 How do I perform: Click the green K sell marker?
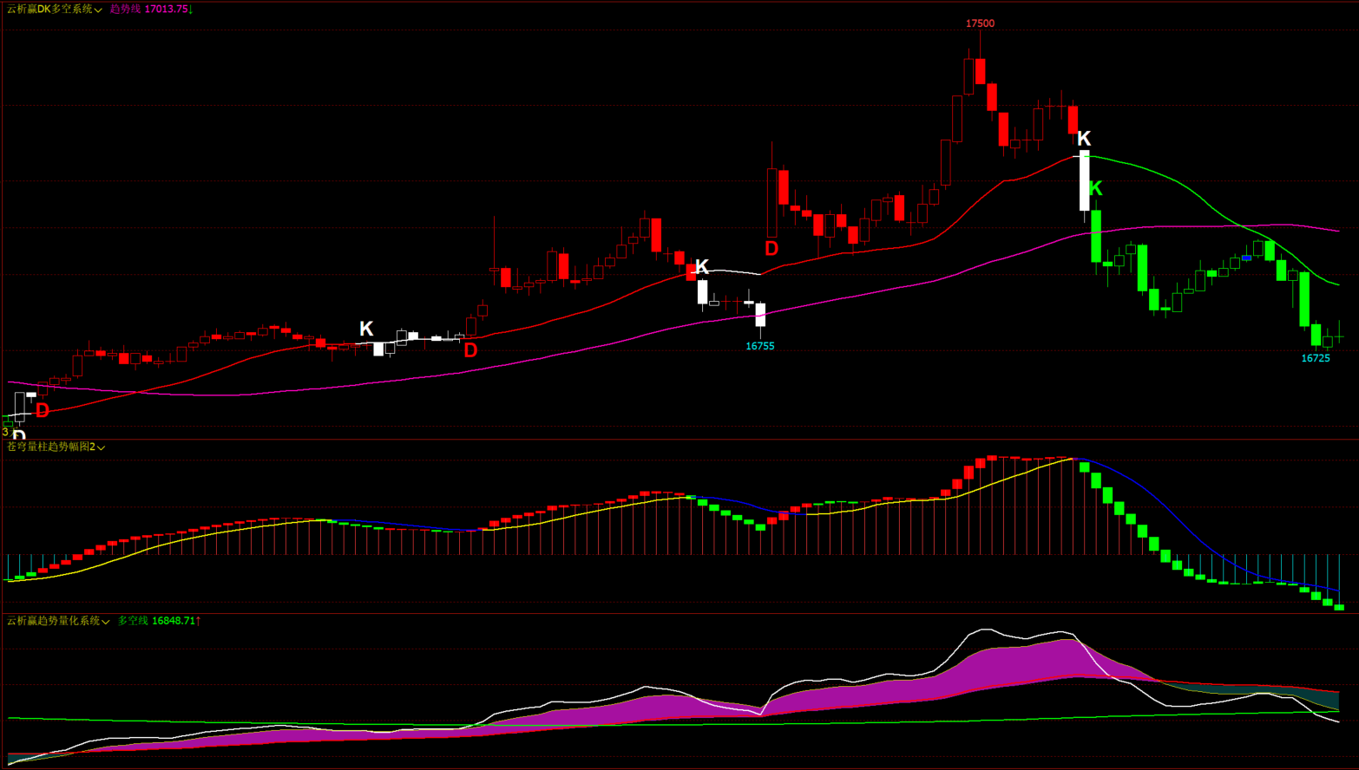click(x=1095, y=188)
